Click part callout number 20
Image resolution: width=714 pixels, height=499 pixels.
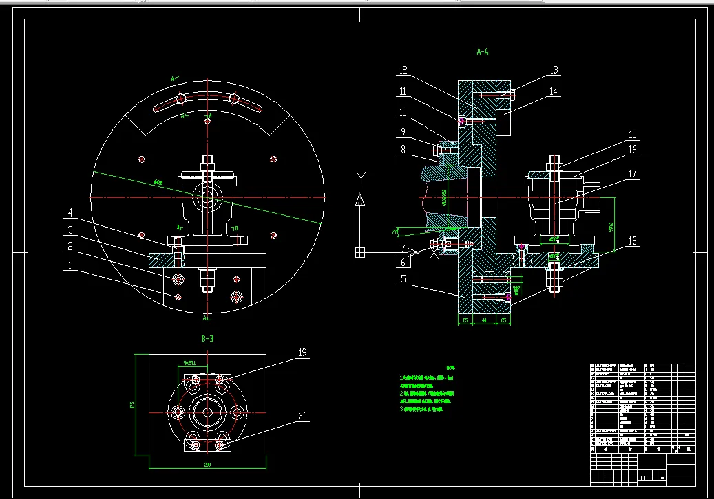[x=302, y=416]
